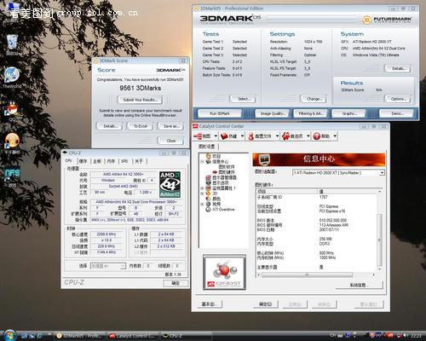
Task: Click 系统信息 button in Catalyst
Action: [x=359, y=285]
